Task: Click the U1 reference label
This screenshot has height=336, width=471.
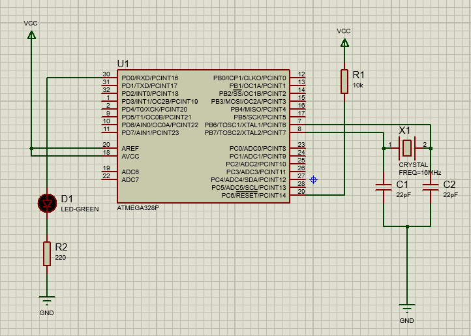Action: coord(123,63)
